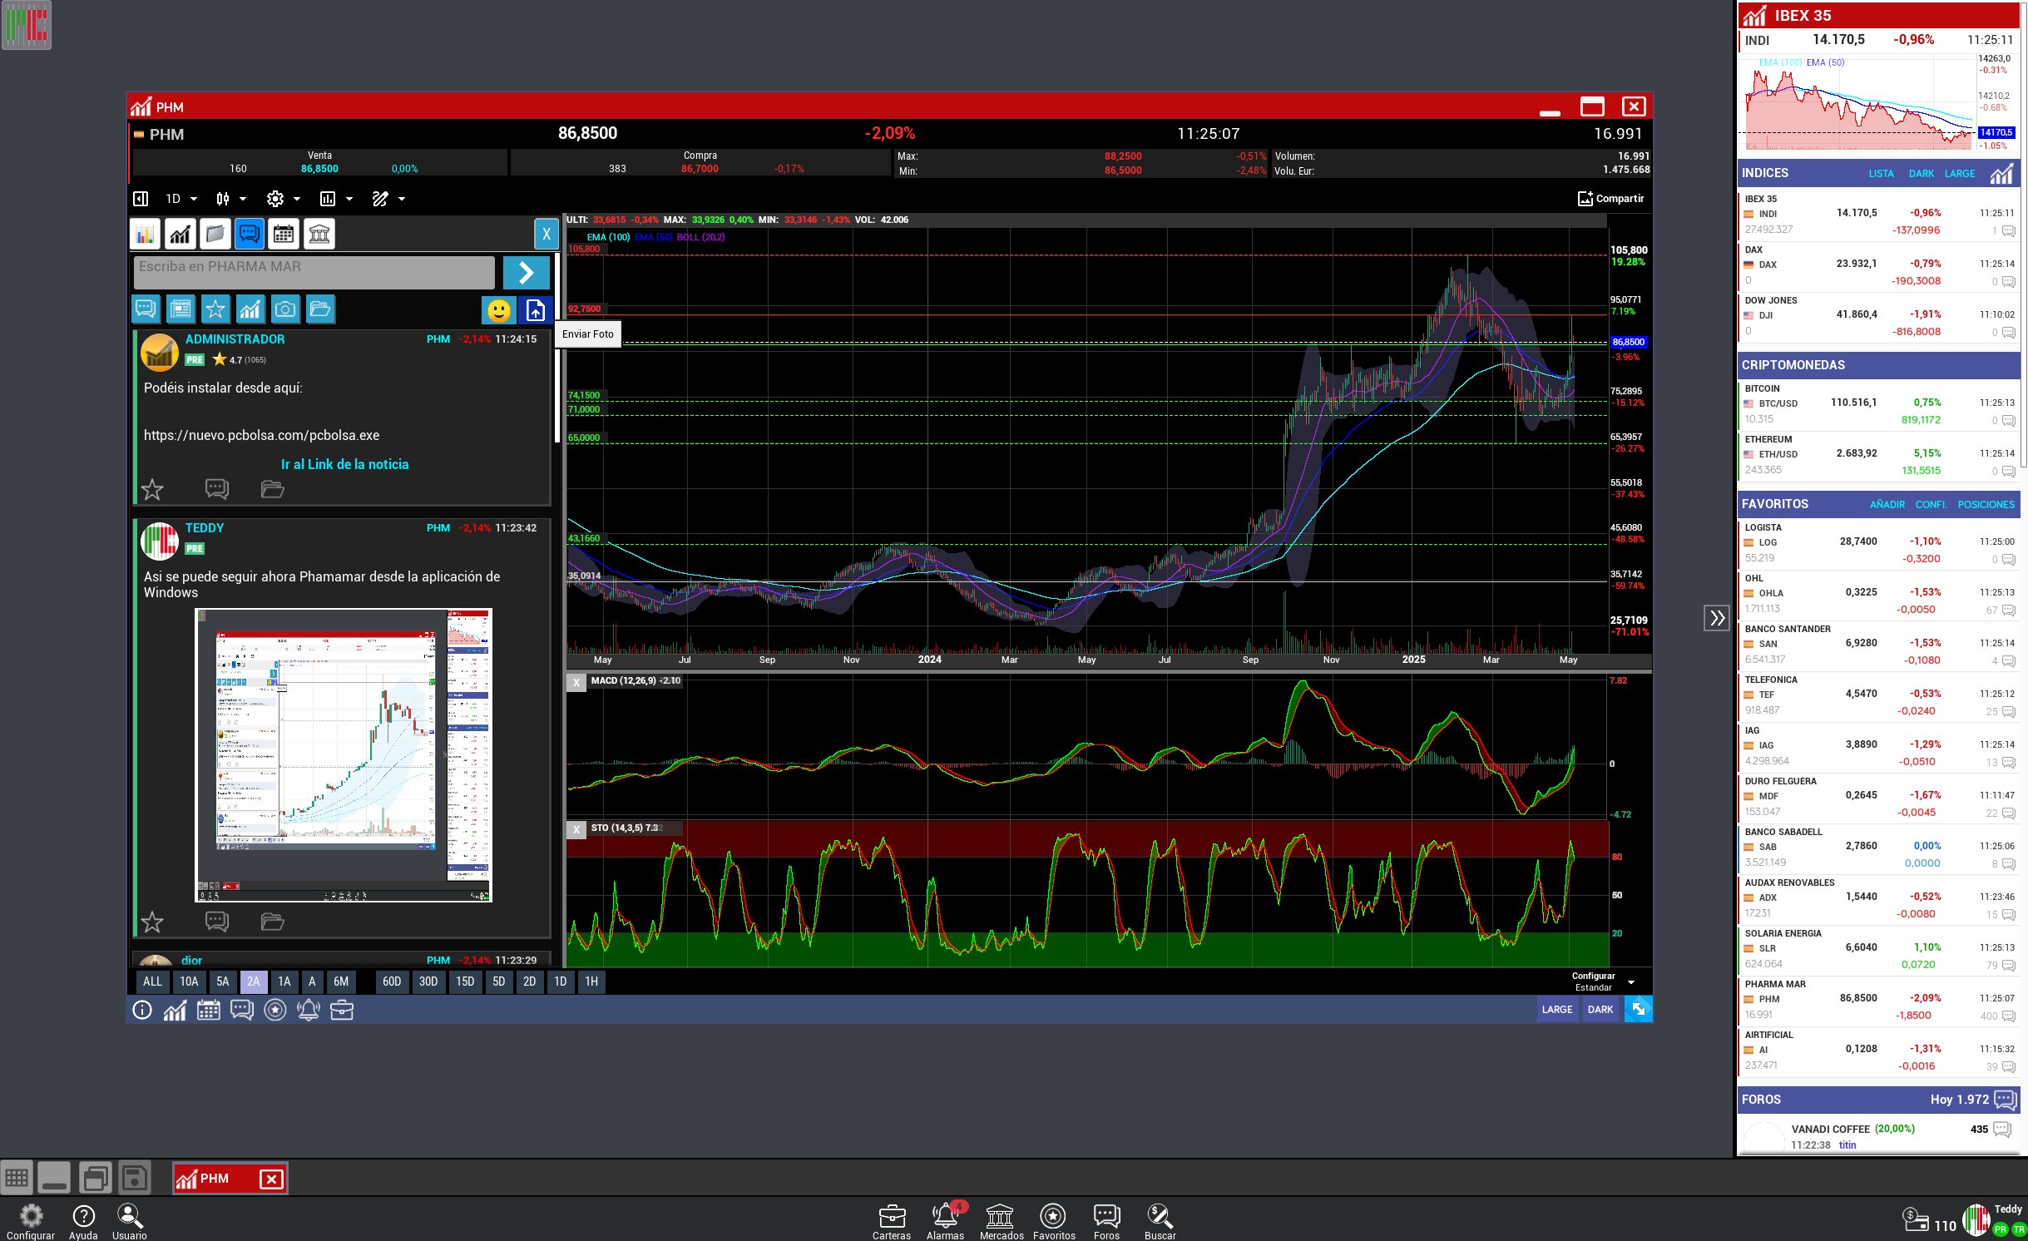The height and width of the screenshot is (1241, 2028).
Task: Mark ADMINISTRADOR post as favorite with star
Action: pyautogui.click(x=152, y=489)
